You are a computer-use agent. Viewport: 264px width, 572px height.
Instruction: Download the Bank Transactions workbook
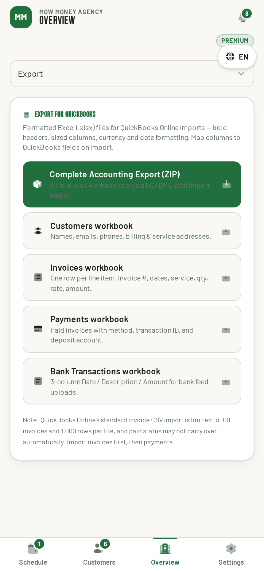click(x=132, y=381)
